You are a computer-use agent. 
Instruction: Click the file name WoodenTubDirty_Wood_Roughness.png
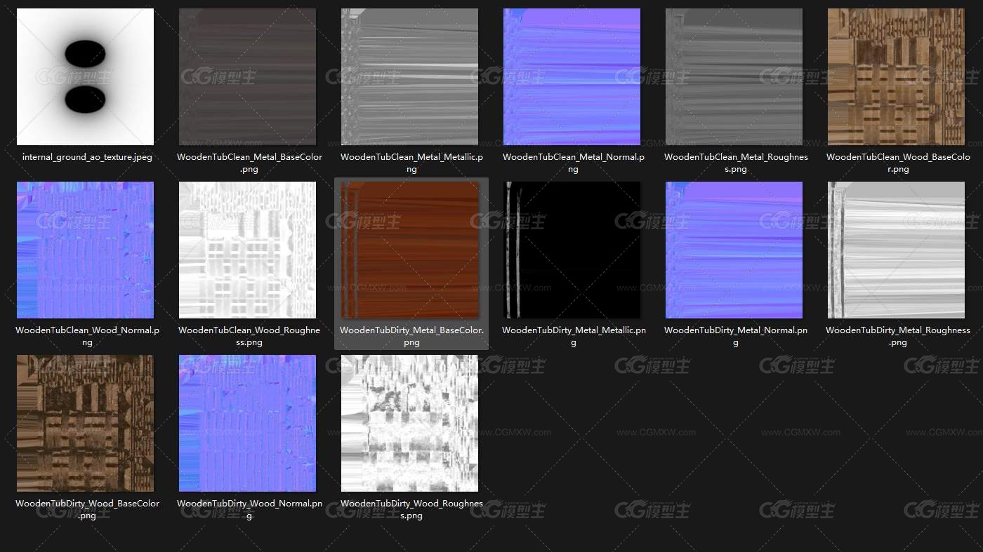(x=411, y=509)
